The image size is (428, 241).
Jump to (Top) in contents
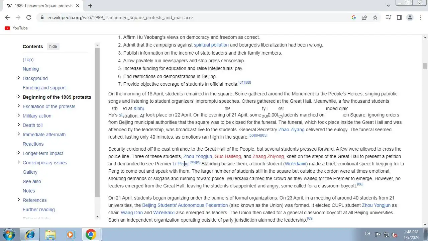pyautogui.click(x=28, y=60)
